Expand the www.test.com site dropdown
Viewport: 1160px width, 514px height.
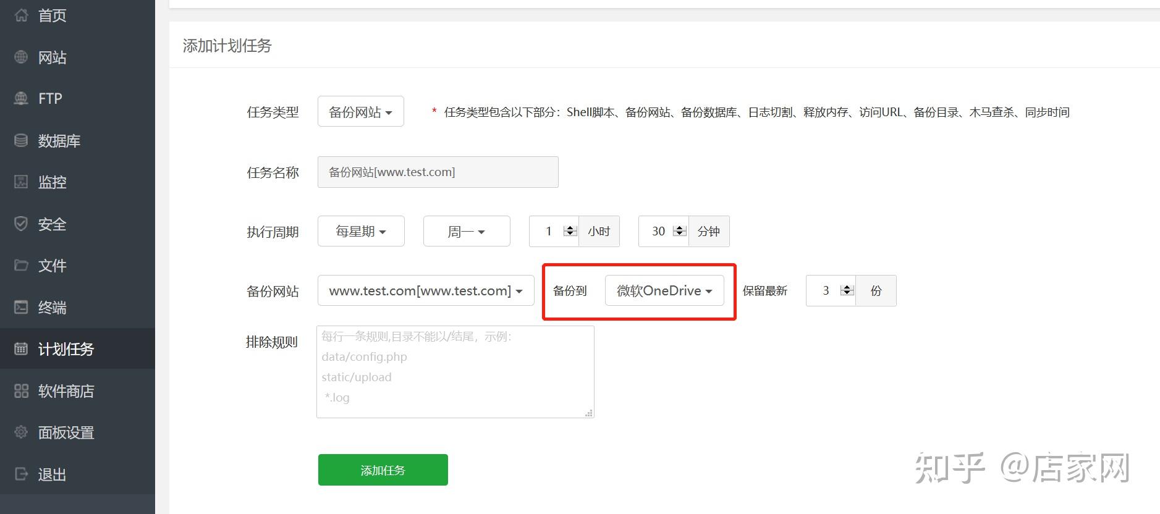click(426, 290)
